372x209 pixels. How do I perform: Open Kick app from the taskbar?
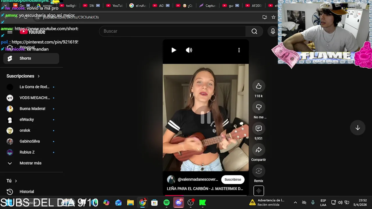point(203,203)
